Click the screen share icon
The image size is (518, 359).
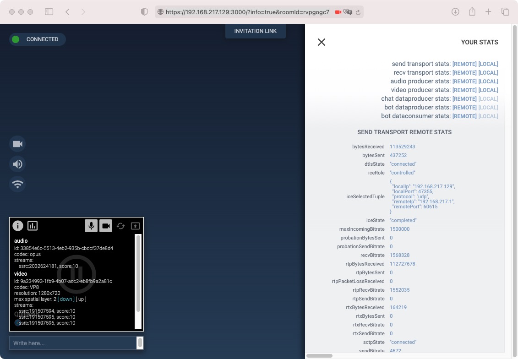pos(135,226)
